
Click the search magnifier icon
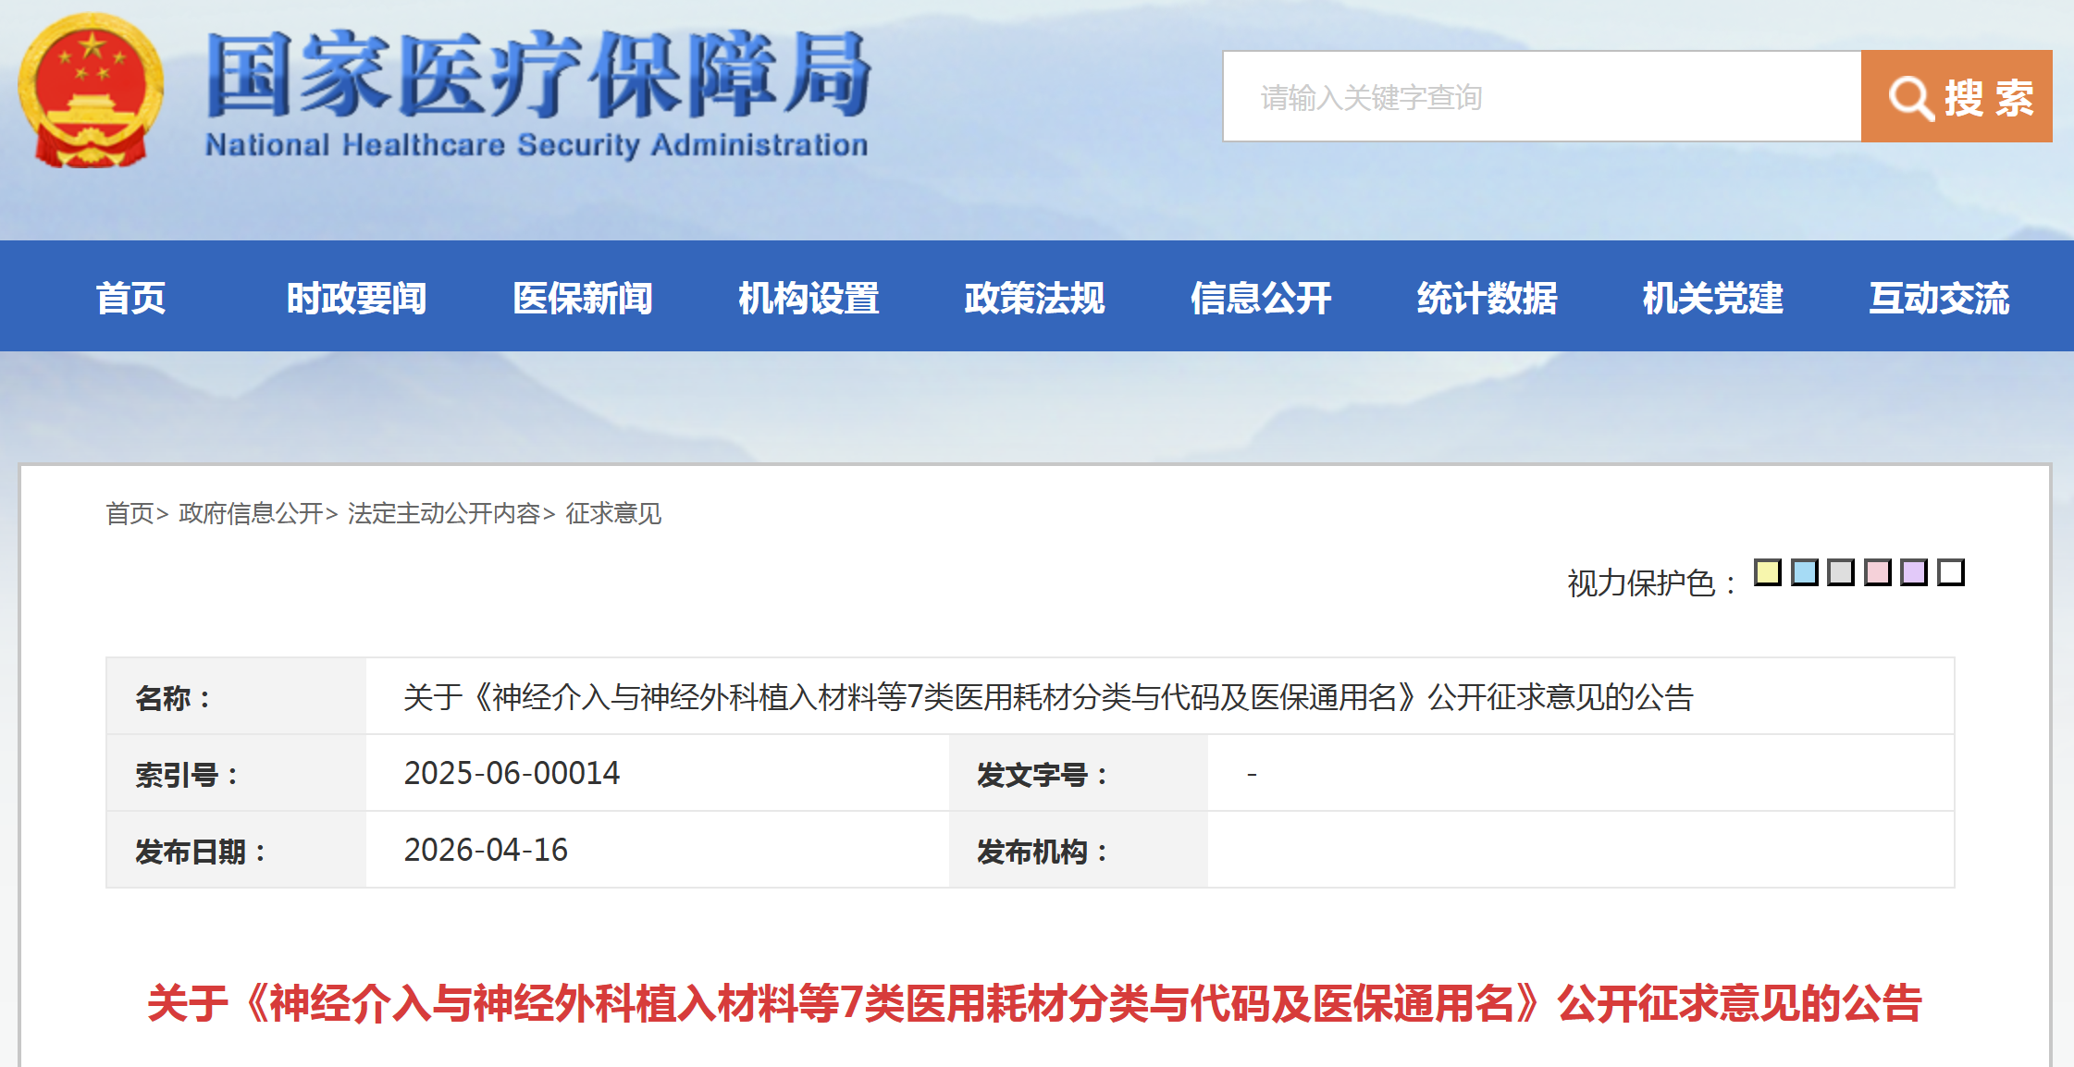pos(1910,97)
